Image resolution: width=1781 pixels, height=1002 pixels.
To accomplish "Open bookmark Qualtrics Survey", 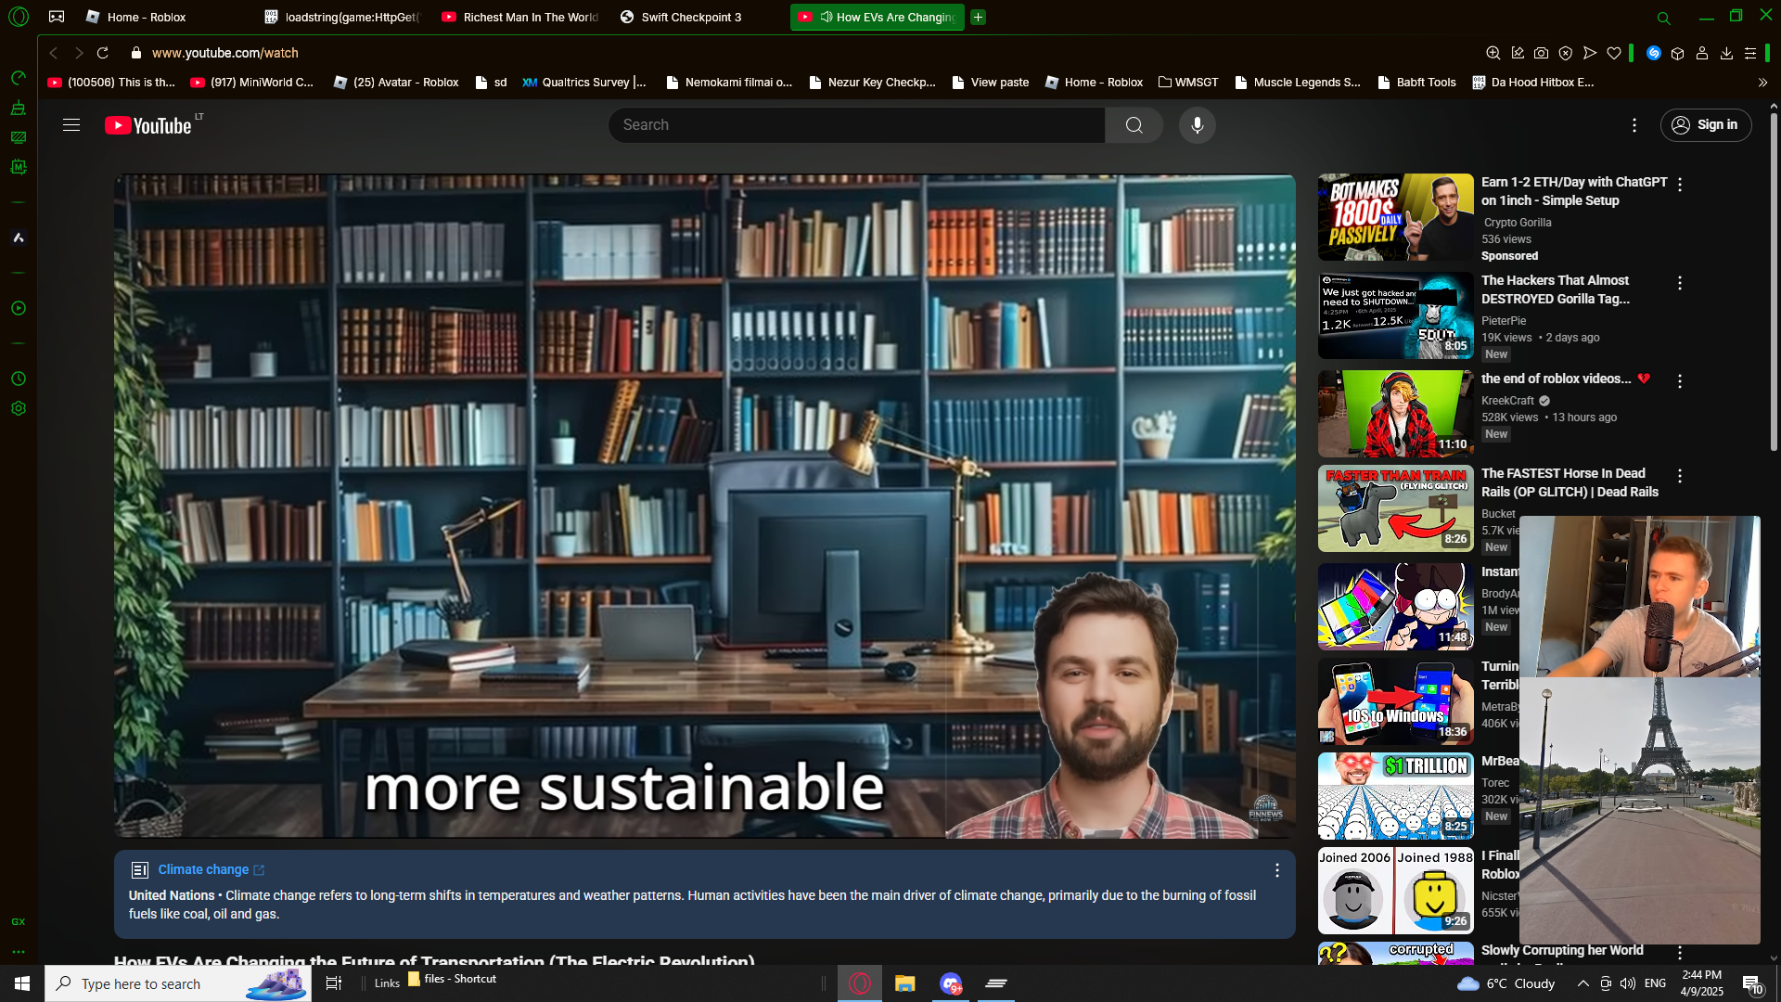I will [x=584, y=83].
